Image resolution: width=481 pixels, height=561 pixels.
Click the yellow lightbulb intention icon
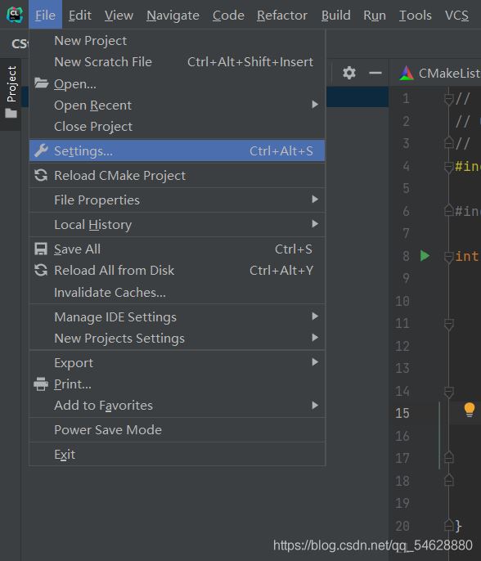[x=470, y=410]
